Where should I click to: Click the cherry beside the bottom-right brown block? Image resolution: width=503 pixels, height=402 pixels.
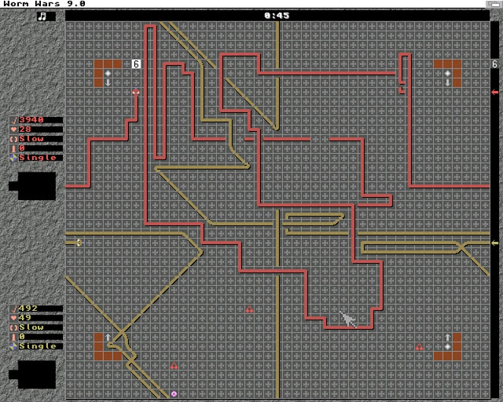coord(420,346)
